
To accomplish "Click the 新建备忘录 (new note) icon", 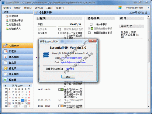I will pyautogui.click(x=7, y=25).
